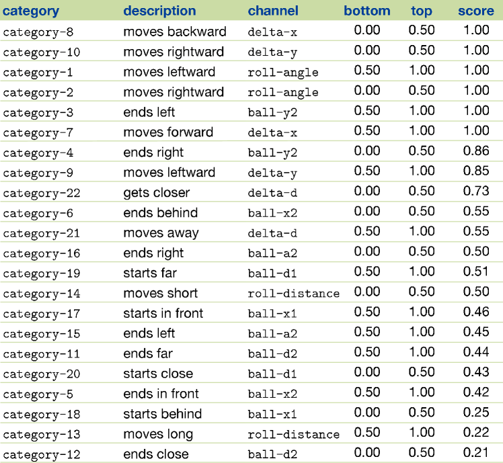Select the category-12 cell
The height and width of the screenshot is (463, 503).
pyautogui.click(x=42, y=455)
